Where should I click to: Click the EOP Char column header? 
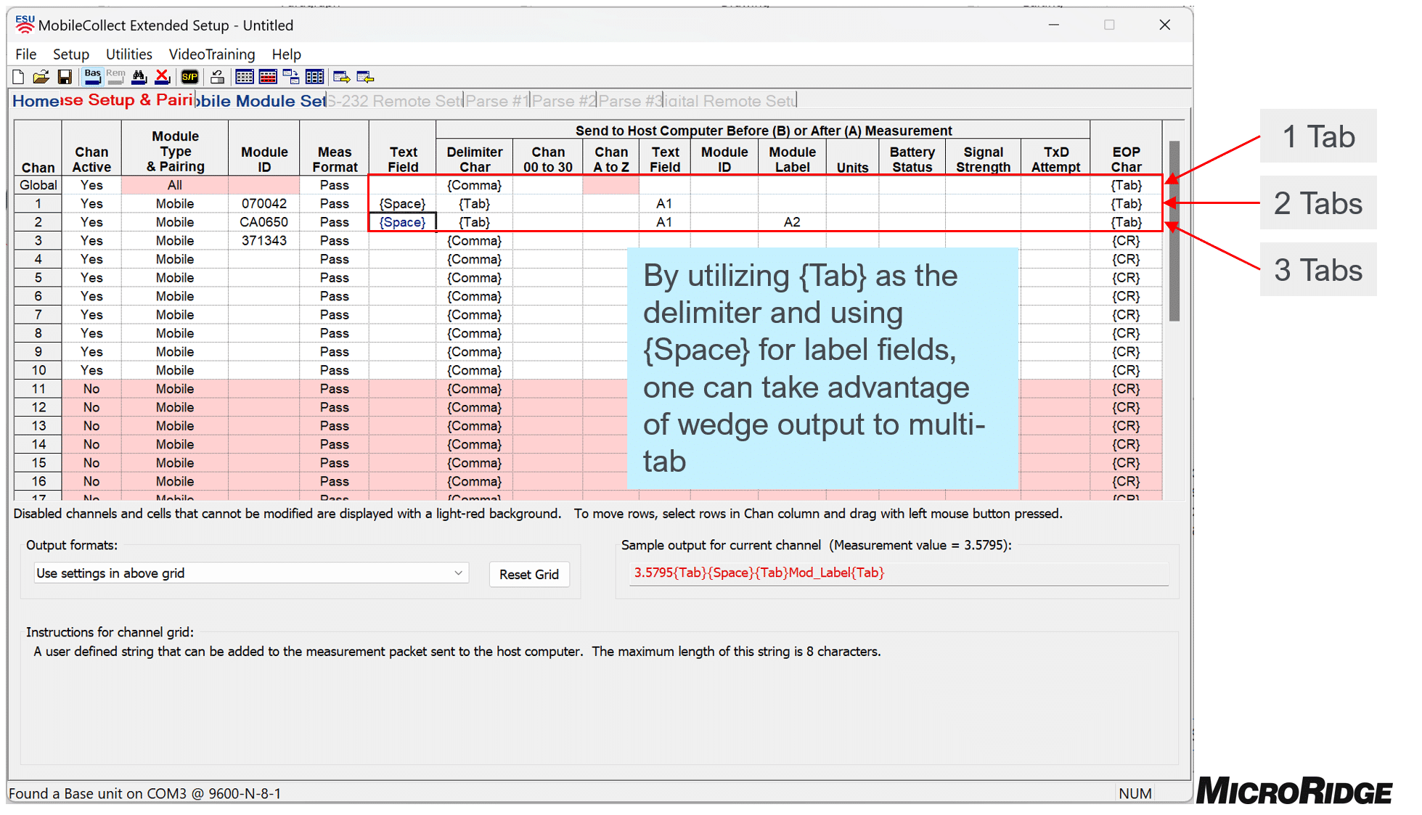[x=1126, y=150]
